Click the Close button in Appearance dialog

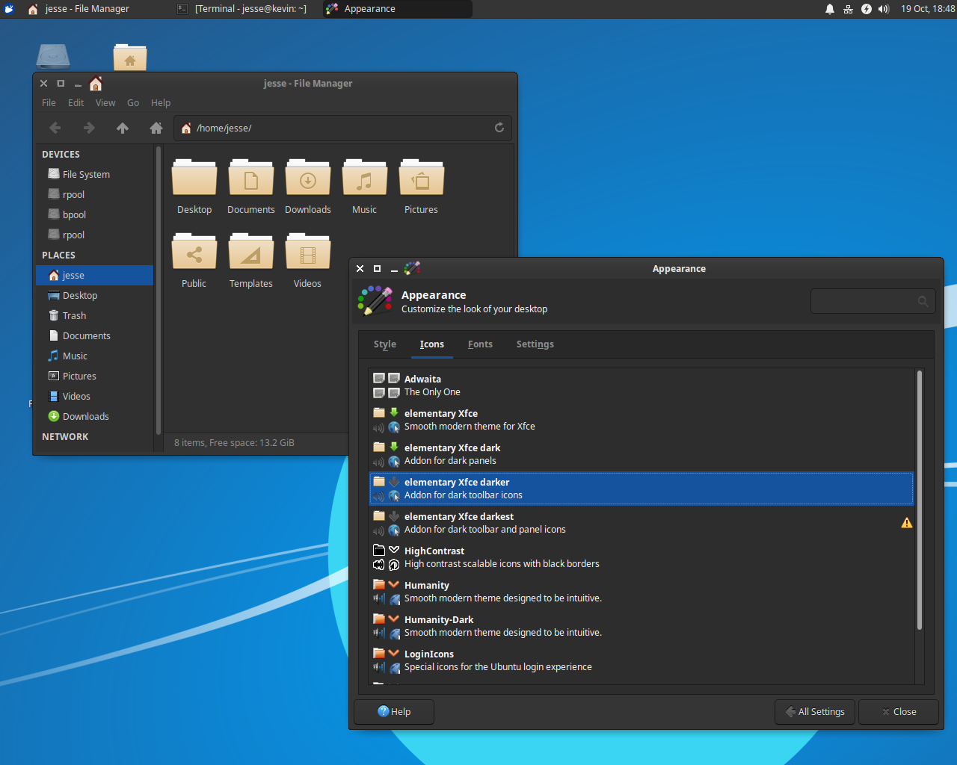click(899, 712)
